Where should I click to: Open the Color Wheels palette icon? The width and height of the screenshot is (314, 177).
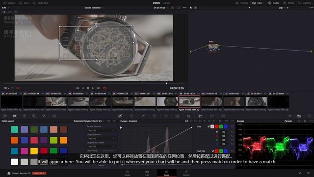point(24,116)
